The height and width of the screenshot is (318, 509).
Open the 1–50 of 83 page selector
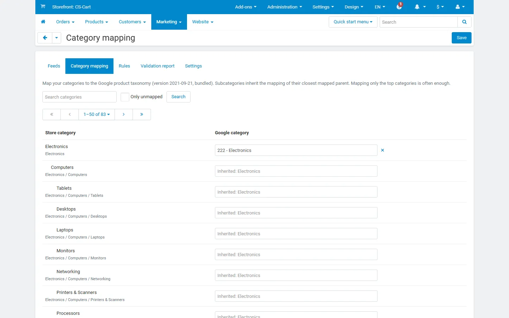[x=96, y=114]
